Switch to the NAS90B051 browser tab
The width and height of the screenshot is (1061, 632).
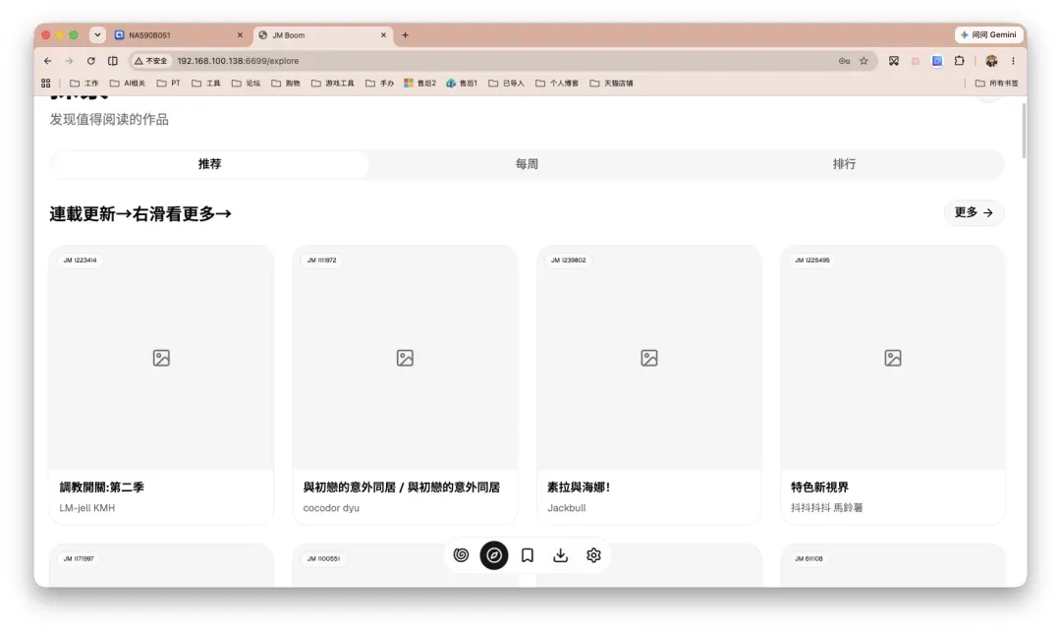[x=180, y=35]
